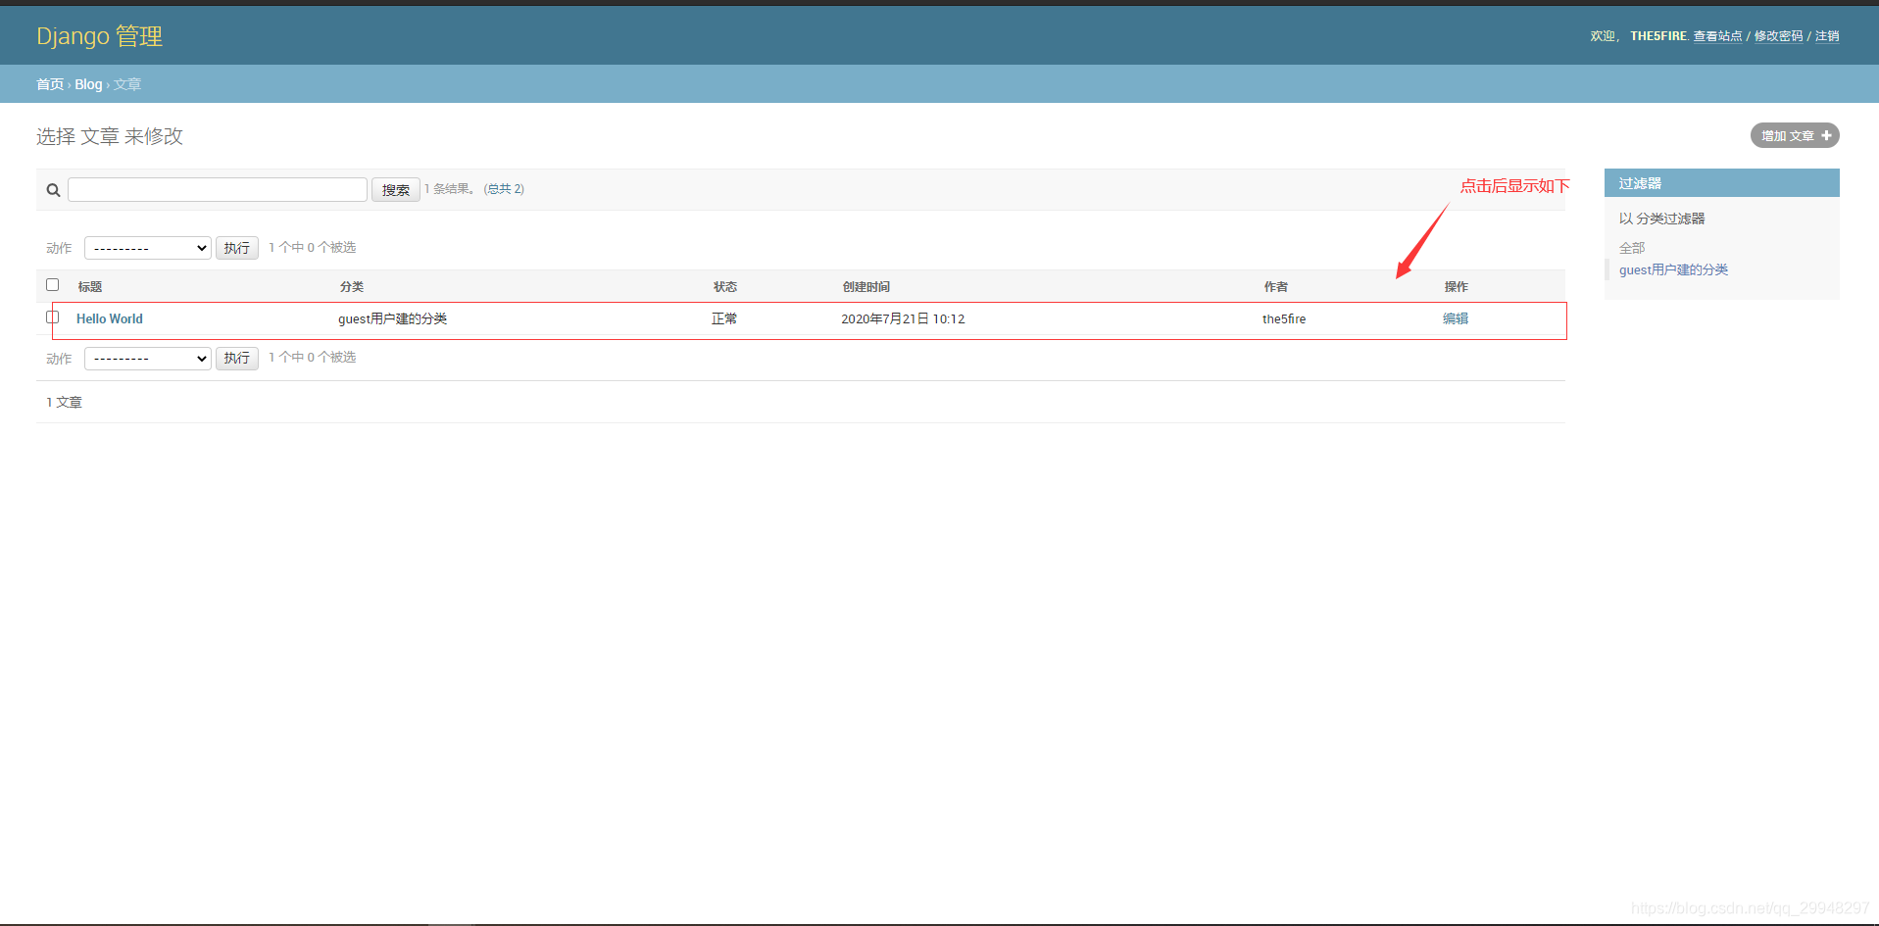The image size is (1879, 926).
Task: Click the 作者 column header
Action: [1276, 287]
